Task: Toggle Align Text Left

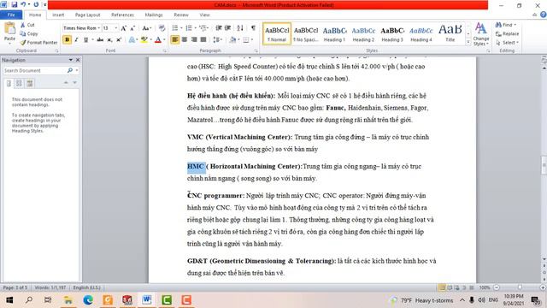Action: tap(174, 40)
